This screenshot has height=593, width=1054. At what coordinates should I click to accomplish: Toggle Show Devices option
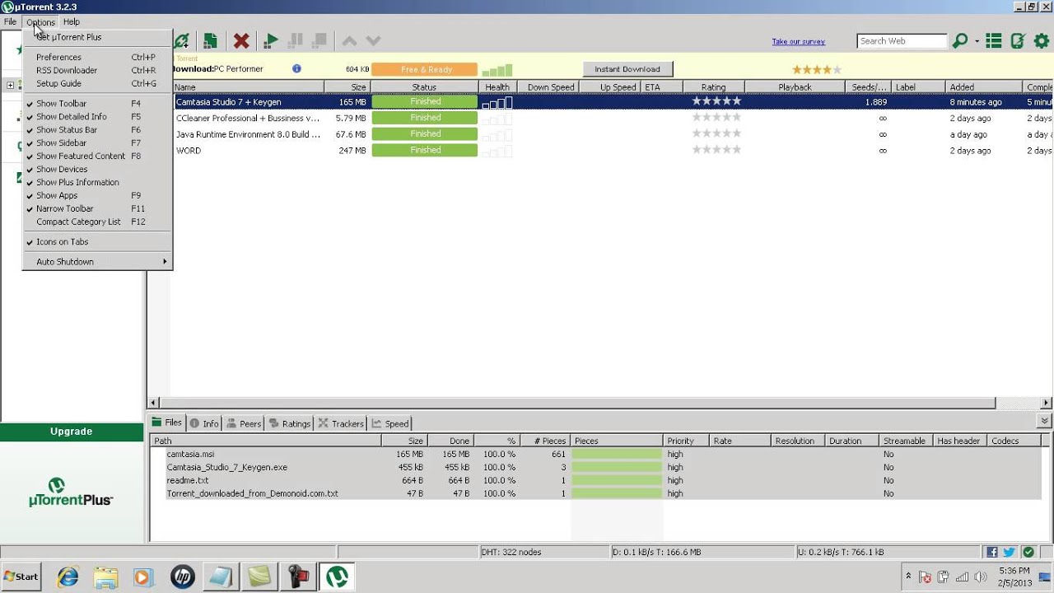coord(97,170)
